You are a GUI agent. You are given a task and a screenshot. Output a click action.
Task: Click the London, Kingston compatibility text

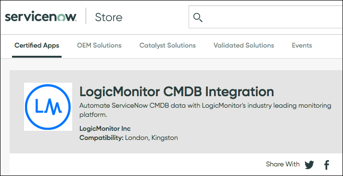coord(152,138)
